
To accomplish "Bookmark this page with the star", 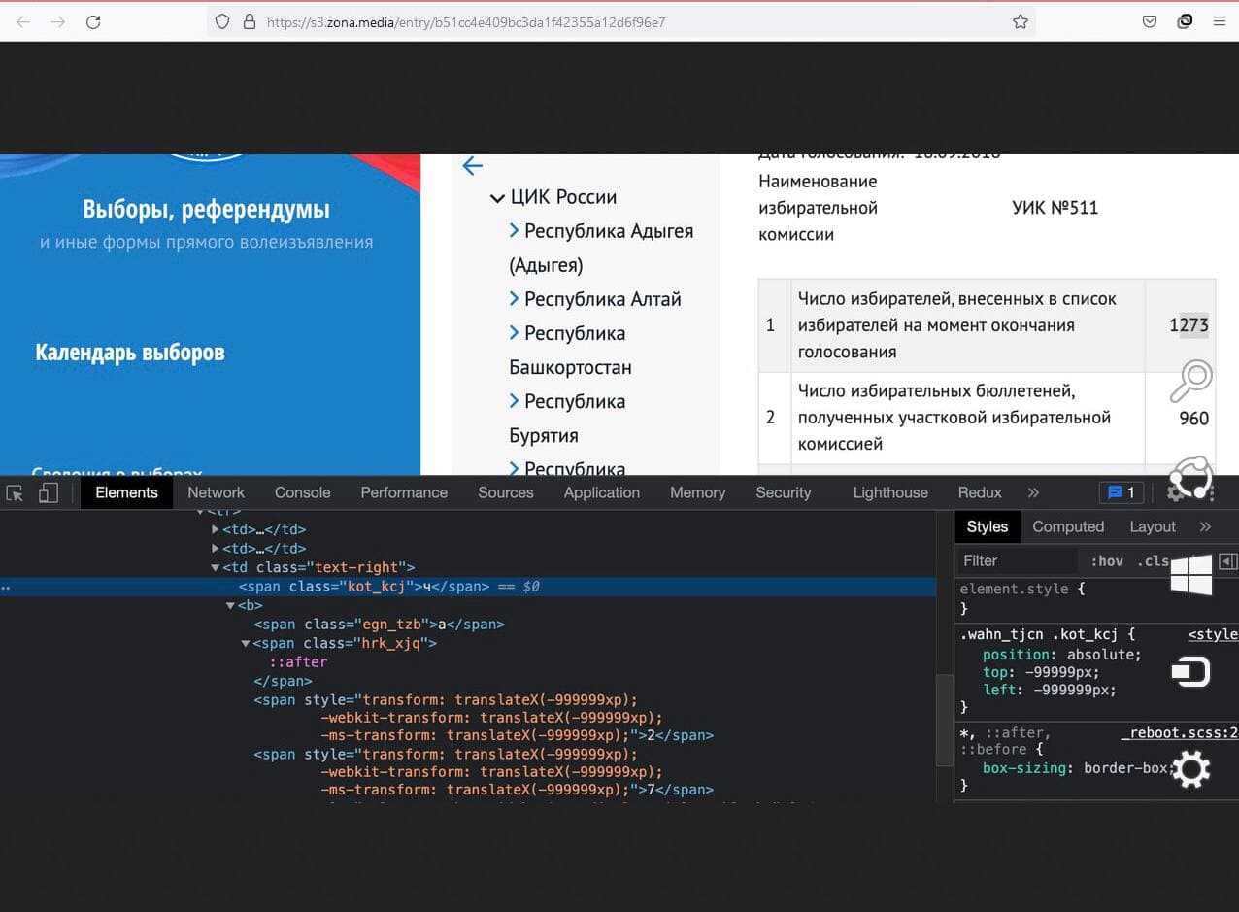I will tap(1021, 21).
